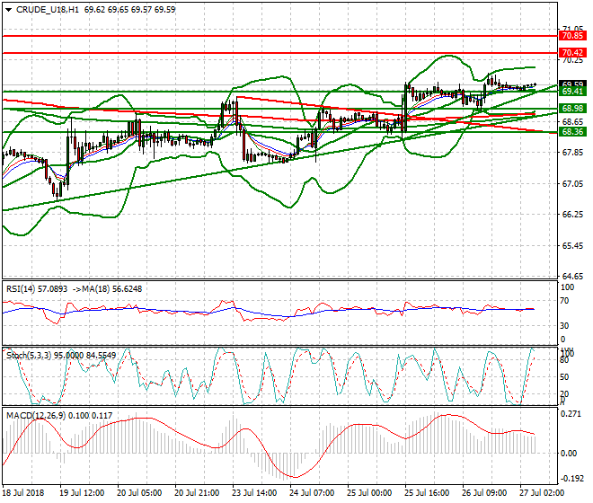The height and width of the screenshot is (503, 593).
Task: Click the 66.25 price axis value
Action: [x=572, y=215]
